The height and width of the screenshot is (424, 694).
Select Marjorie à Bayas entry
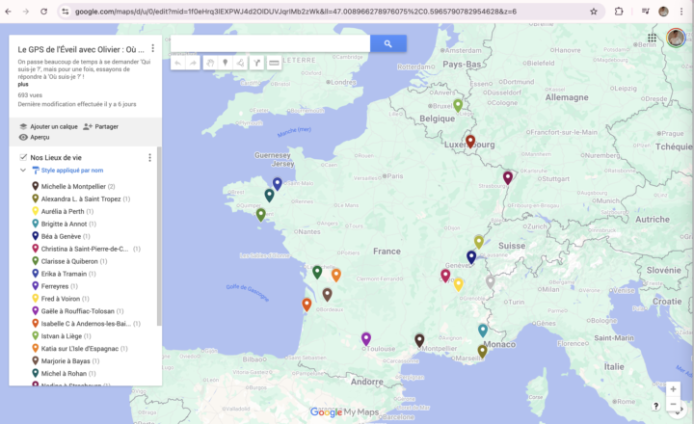click(x=66, y=360)
